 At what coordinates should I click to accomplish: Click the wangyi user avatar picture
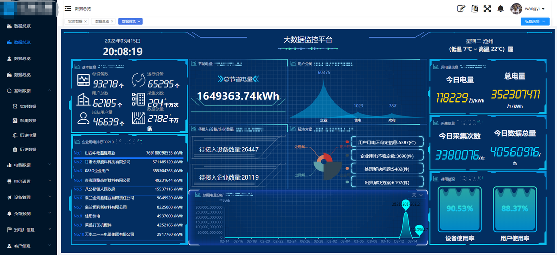(516, 9)
